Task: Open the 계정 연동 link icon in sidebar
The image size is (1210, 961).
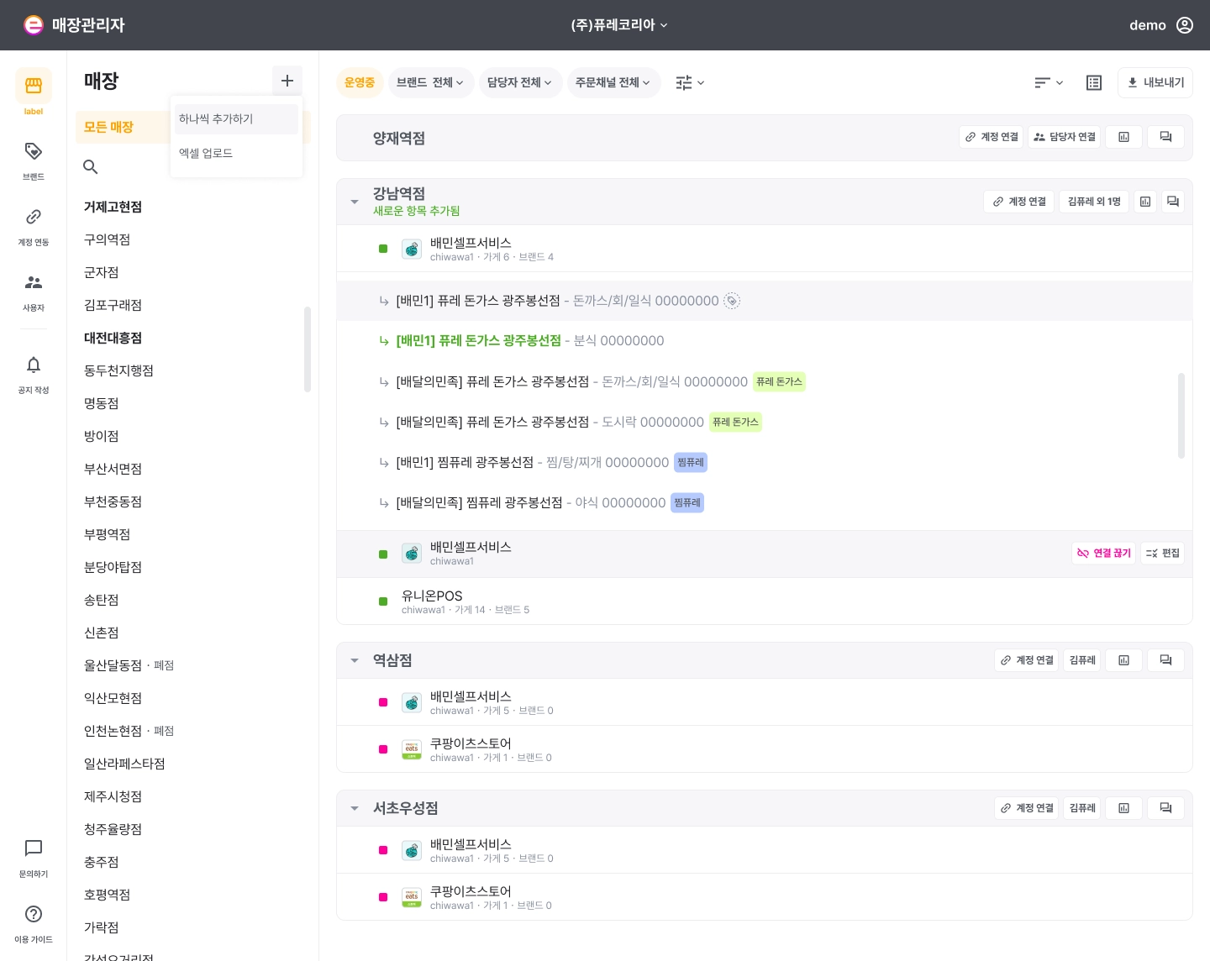Action: (x=34, y=217)
